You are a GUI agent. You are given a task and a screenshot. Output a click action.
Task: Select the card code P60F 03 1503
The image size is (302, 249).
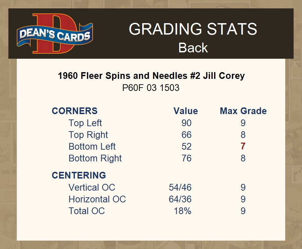[151, 88]
